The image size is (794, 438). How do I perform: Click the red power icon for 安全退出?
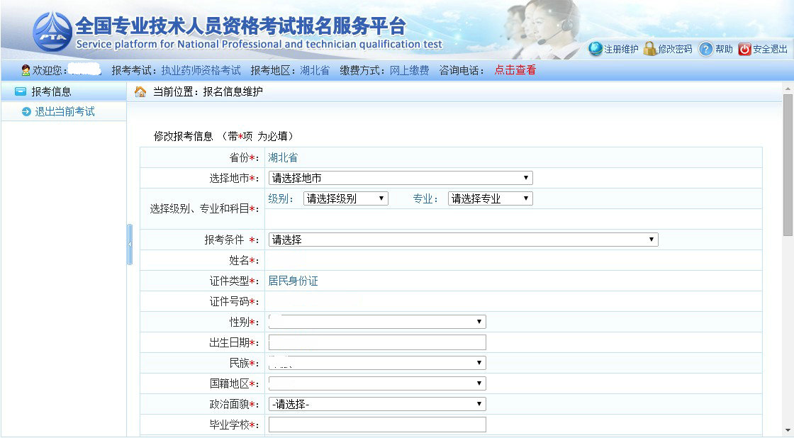coord(744,50)
